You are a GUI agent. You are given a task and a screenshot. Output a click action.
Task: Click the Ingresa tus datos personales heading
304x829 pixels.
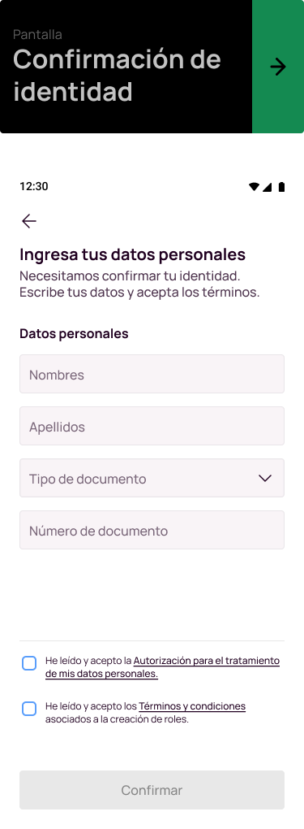[132, 254]
